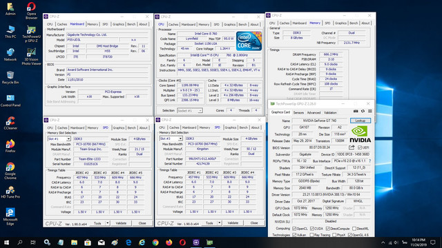Click the Intel Core i5 760 name field
This screenshot has width=442, height=248.
click(x=206, y=34)
